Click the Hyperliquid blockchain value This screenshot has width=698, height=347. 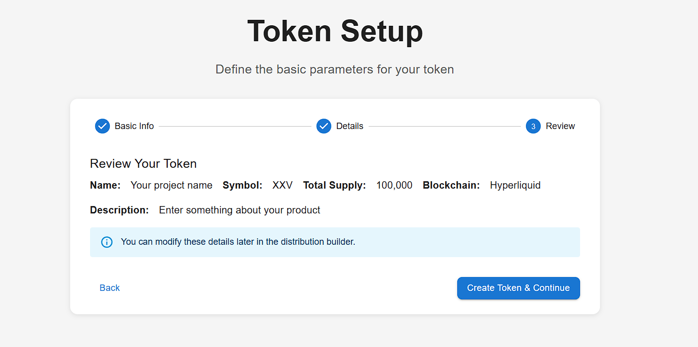tap(515, 185)
